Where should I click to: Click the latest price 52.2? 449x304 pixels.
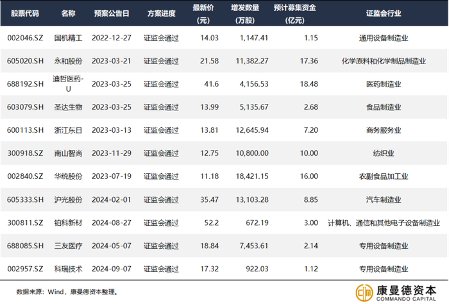(211, 223)
